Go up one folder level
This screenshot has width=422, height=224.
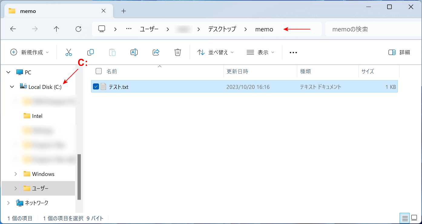[56, 29]
